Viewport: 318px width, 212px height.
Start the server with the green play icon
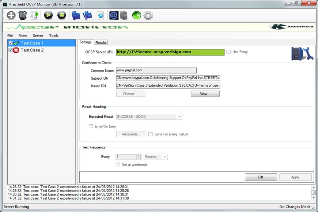[48, 15]
